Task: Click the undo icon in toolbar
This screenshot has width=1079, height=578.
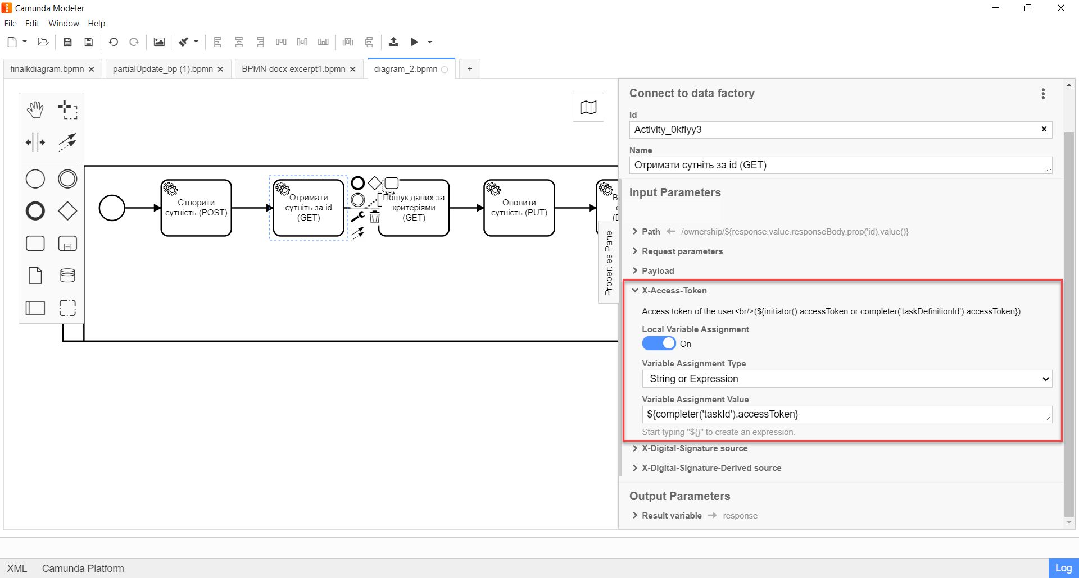Action: (114, 42)
